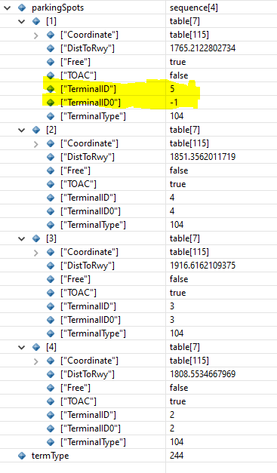Expand the Coordinate node under [4]
This screenshot has width=277, height=473.
36,361
